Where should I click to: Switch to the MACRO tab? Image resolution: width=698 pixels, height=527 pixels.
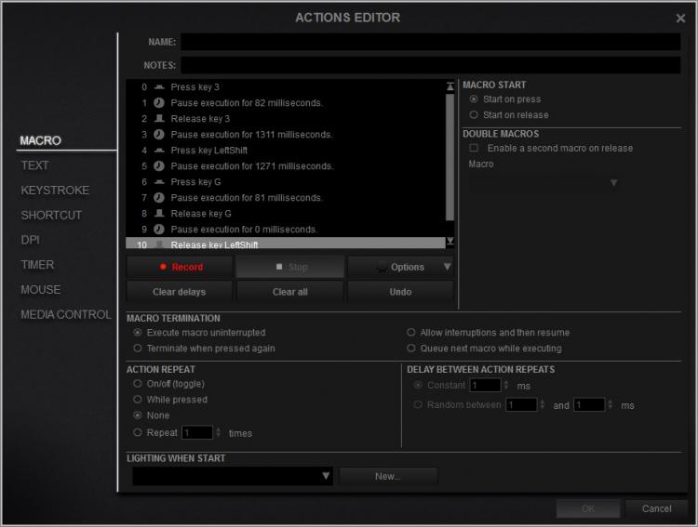[41, 140]
